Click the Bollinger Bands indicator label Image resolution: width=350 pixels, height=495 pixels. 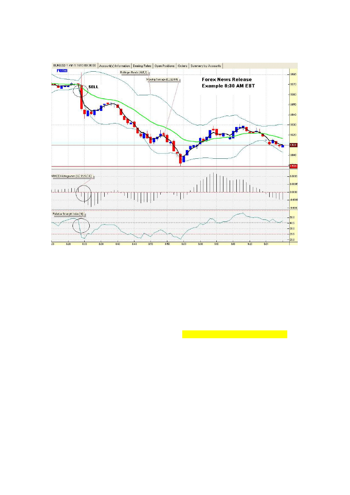pyautogui.click(x=133, y=73)
